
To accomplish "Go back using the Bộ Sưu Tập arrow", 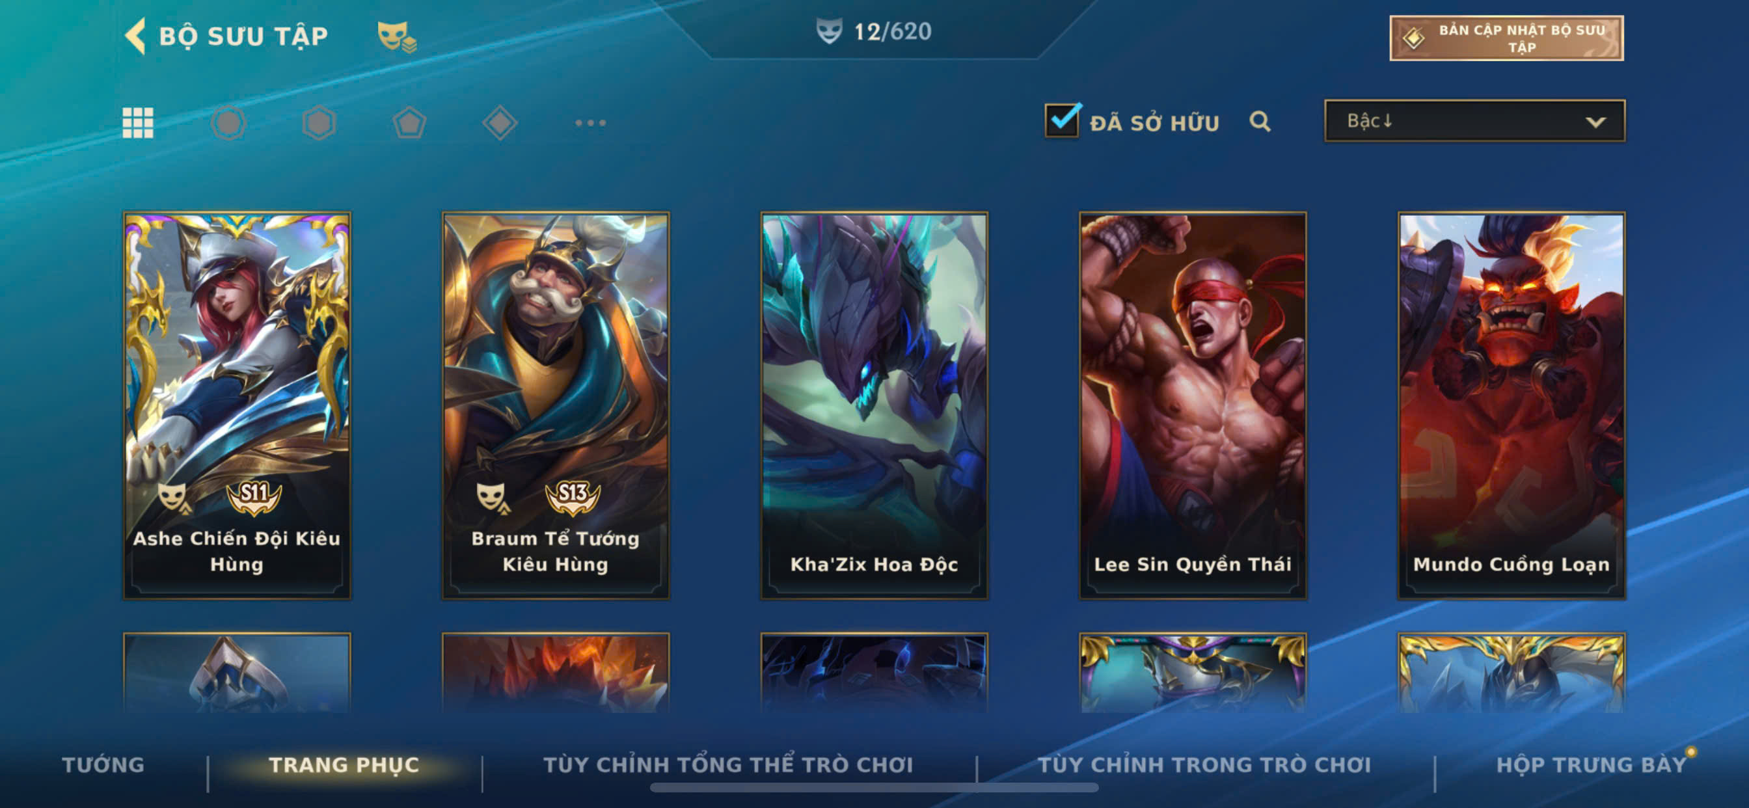I will tap(136, 36).
